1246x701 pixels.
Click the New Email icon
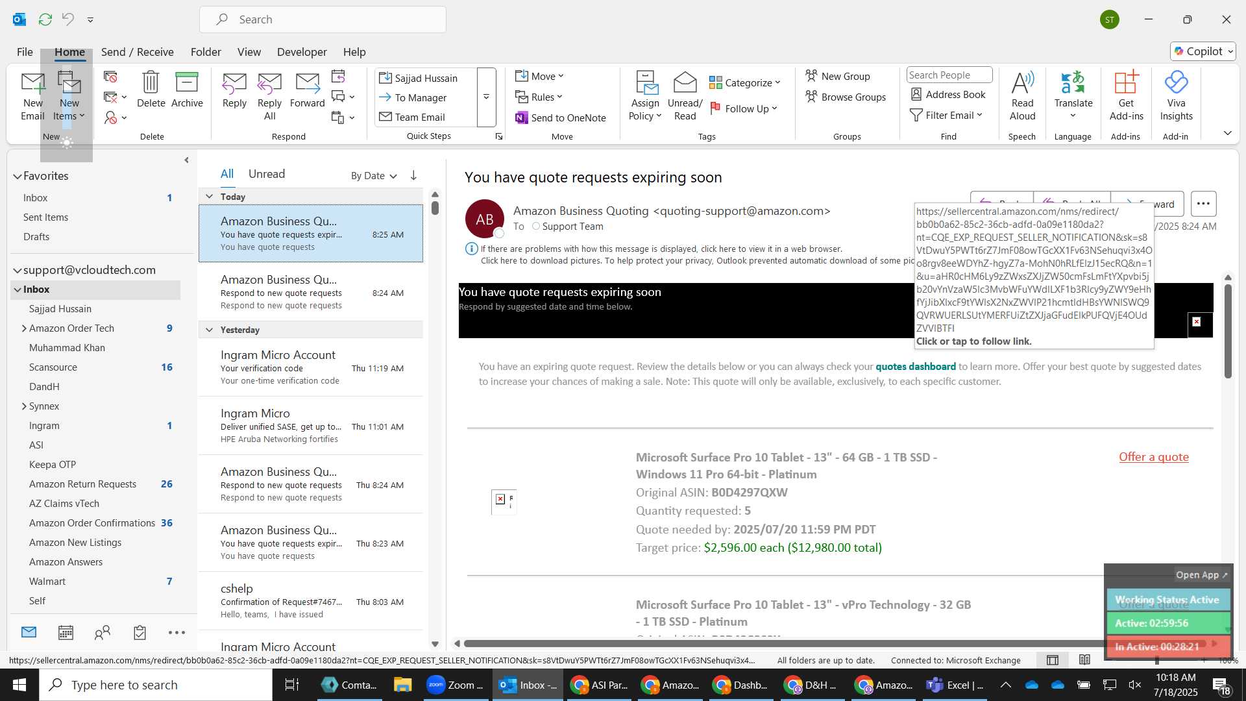[x=32, y=95]
